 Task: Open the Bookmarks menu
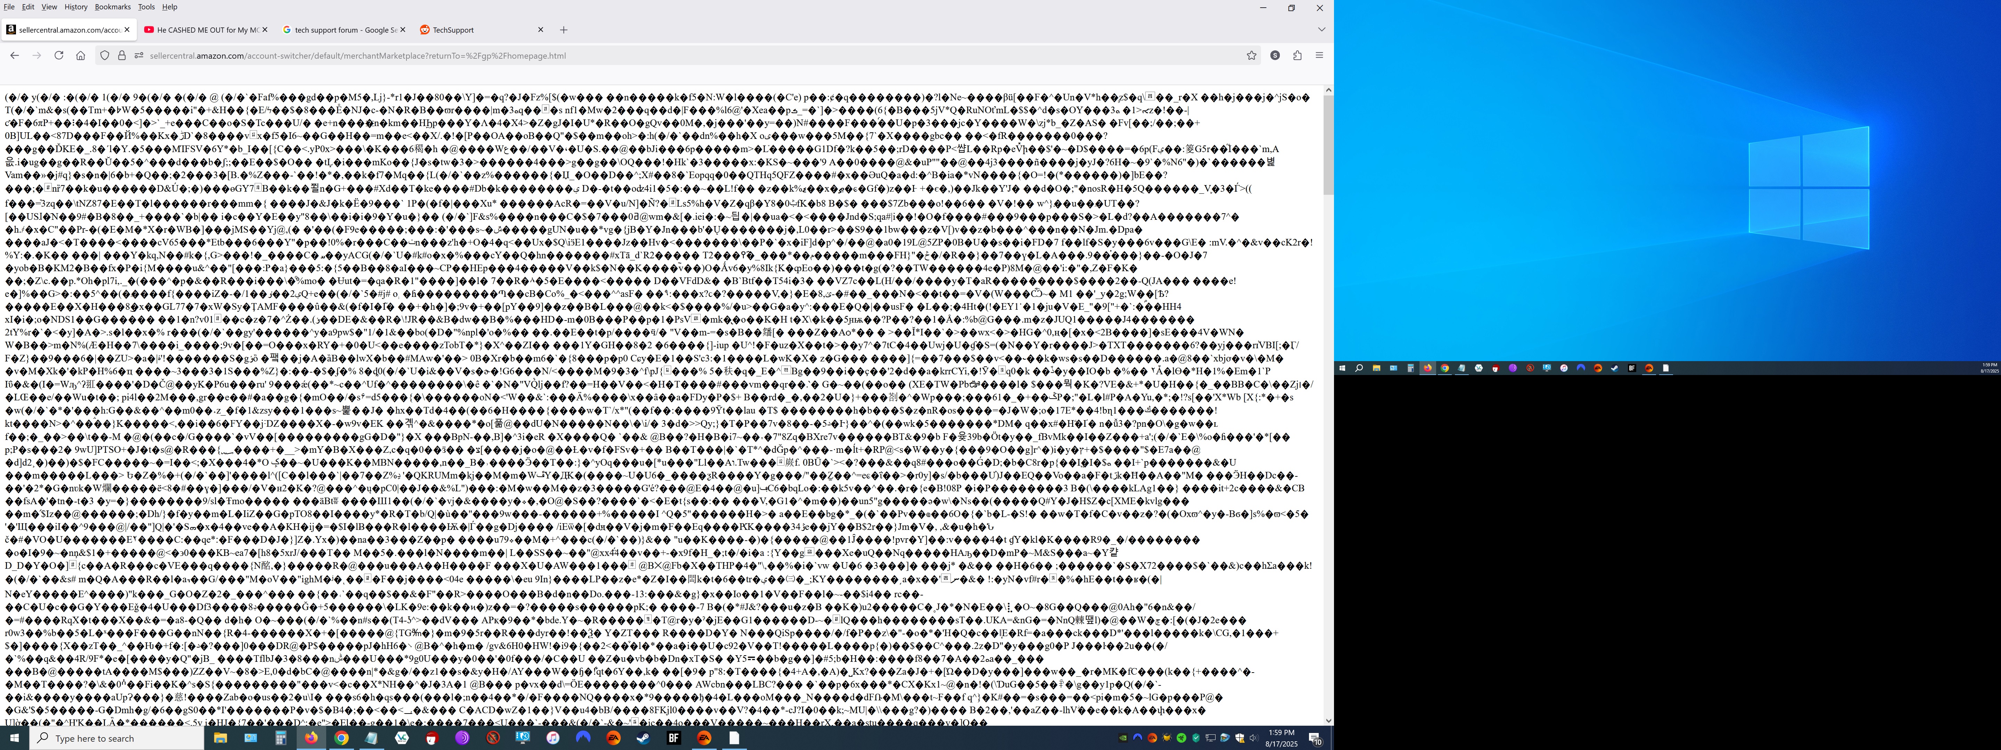pyautogui.click(x=113, y=7)
